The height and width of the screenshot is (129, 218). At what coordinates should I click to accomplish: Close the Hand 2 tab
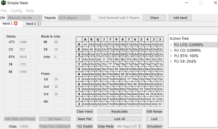coord(39,24)
